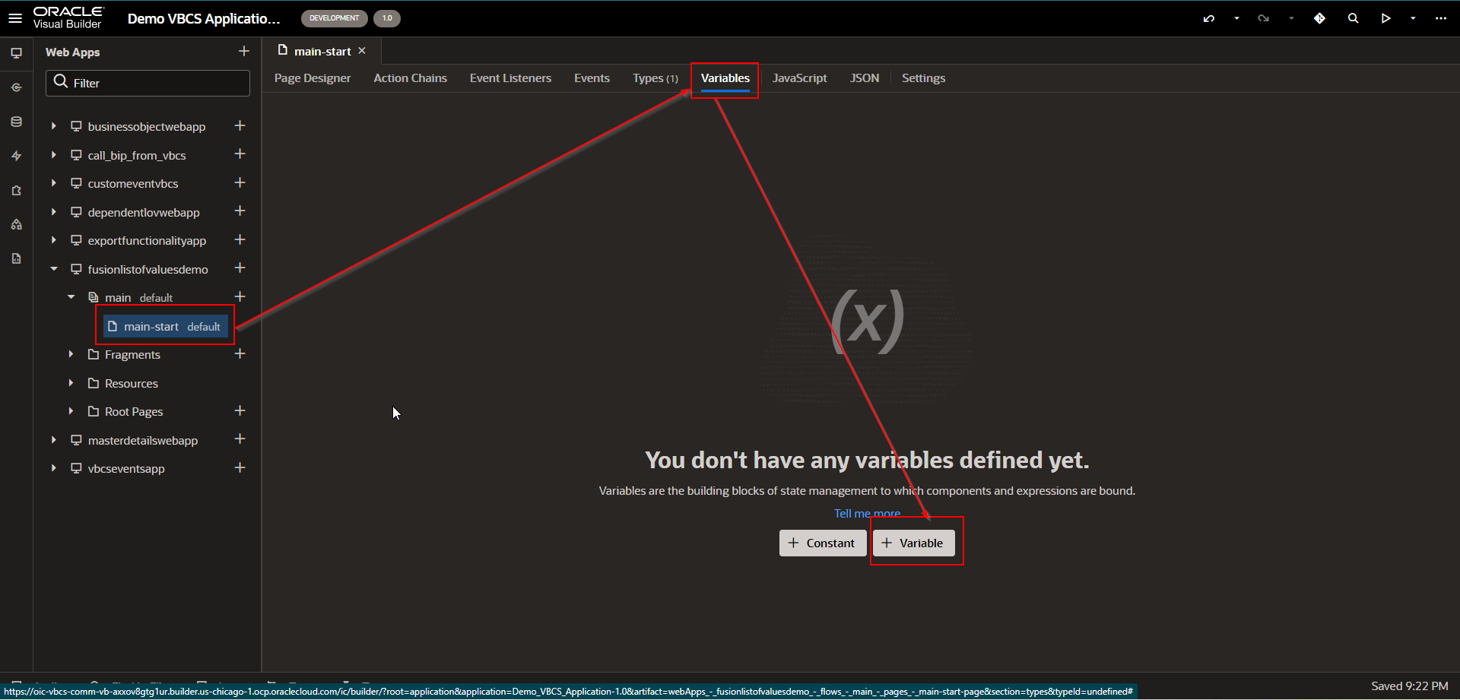Click the + Constant button

822,543
